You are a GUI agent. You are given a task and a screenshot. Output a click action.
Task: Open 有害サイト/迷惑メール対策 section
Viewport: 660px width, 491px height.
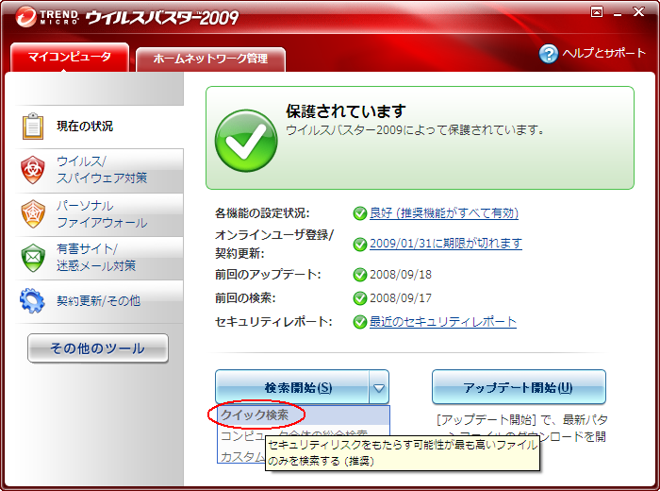coord(99,258)
